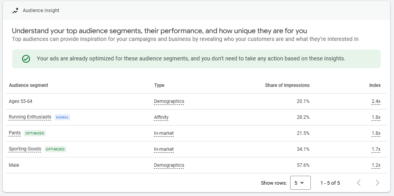The width and height of the screenshot is (394, 196).
Task: Open the Show rows dropdown
Action: pyautogui.click(x=300, y=183)
